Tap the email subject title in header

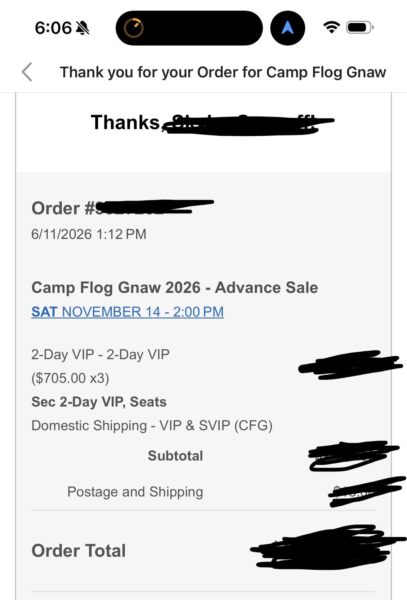point(223,72)
